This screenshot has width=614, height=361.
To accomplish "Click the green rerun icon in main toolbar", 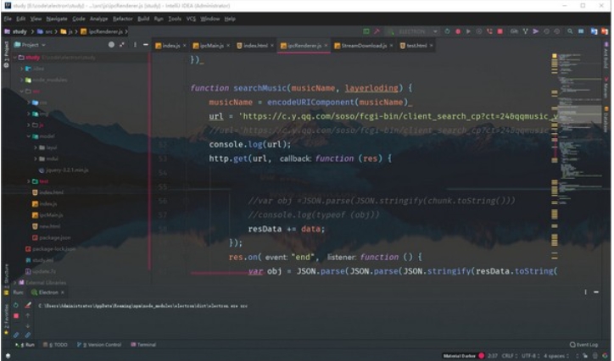I will point(447,31).
